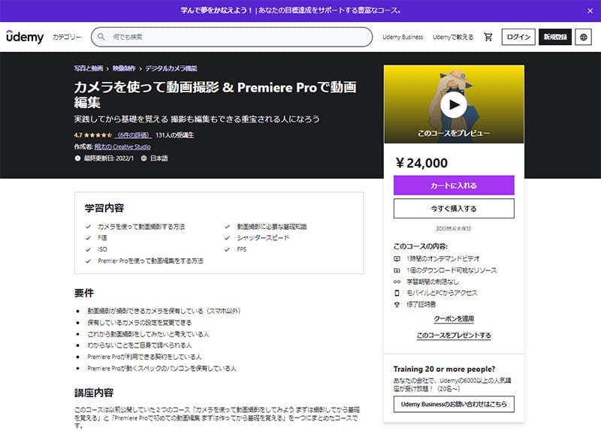The width and height of the screenshot is (601, 431).
Task: Click the ¥24,000 price text
Action: [421, 163]
